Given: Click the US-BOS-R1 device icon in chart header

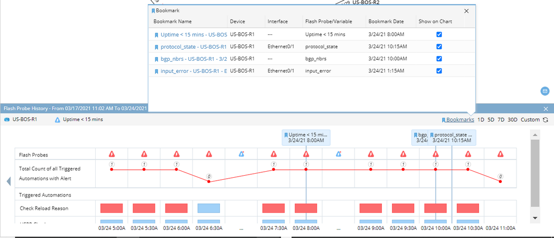Looking at the screenshot, I should 7,120.
